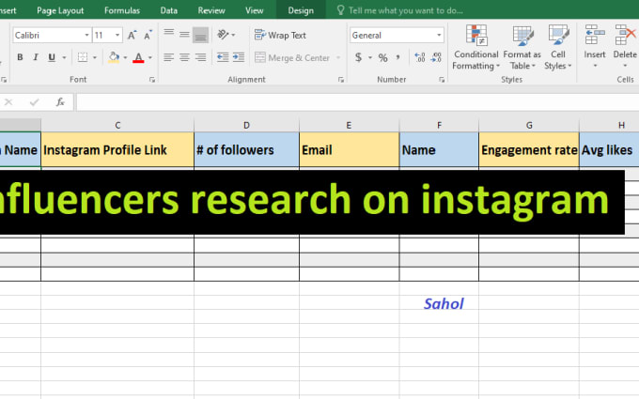Open Review tab
639x399 pixels.
point(211,10)
